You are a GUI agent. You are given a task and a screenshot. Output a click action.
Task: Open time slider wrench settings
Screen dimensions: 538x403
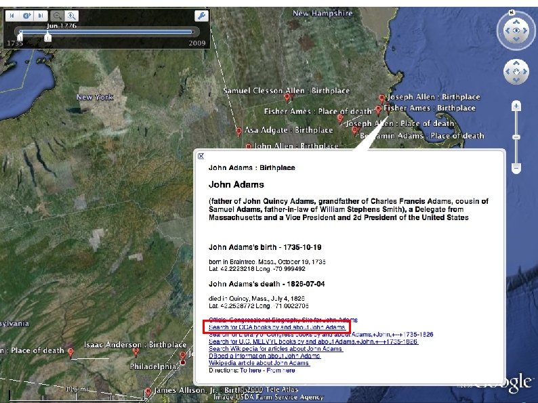point(201,16)
